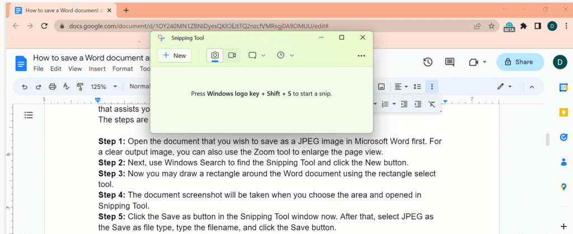Open the comment history icon
The width and height of the screenshot is (573, 234).
point(449,63)
